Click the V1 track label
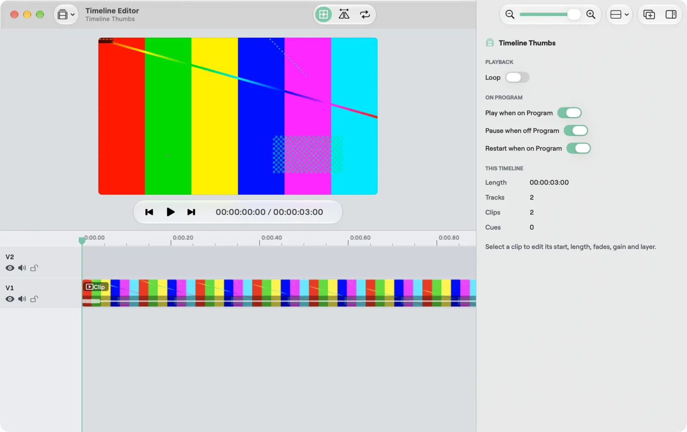This screenshot has width=687, height=432. tap(9, 288)
